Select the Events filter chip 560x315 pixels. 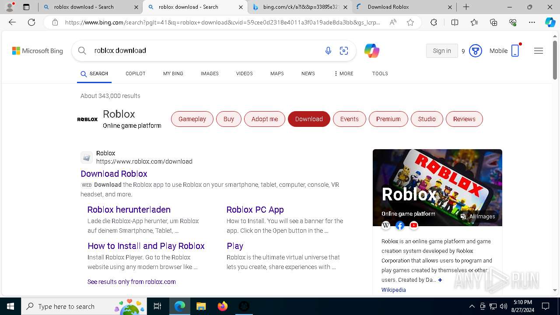click(x=350, y=119)
